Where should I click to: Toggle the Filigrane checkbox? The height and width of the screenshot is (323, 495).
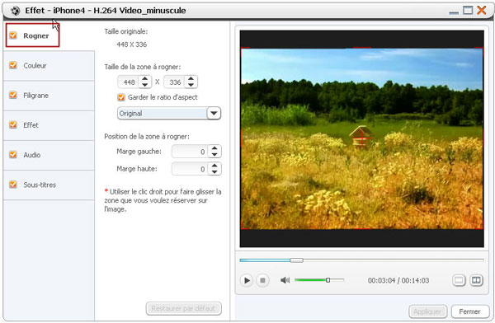13,95
